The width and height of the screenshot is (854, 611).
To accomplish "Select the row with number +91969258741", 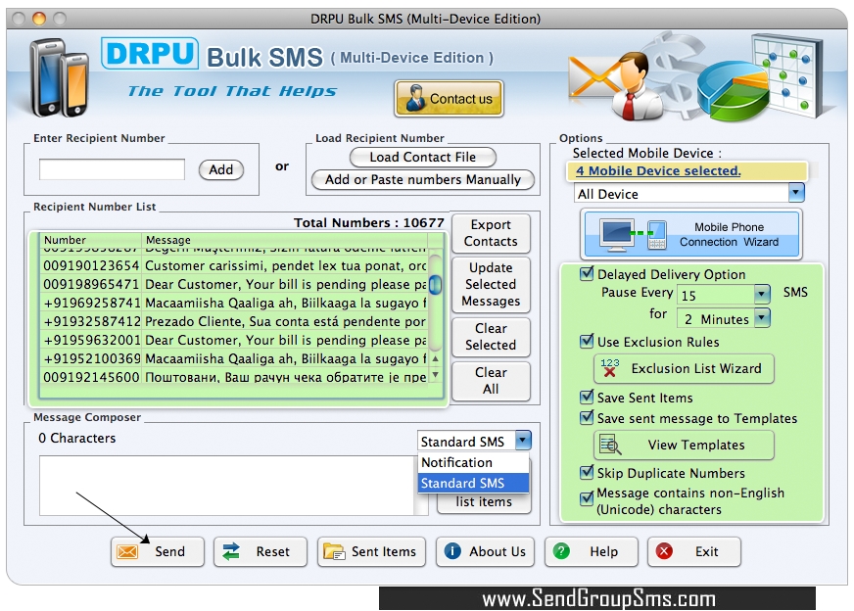I will [x=235, y=303].
